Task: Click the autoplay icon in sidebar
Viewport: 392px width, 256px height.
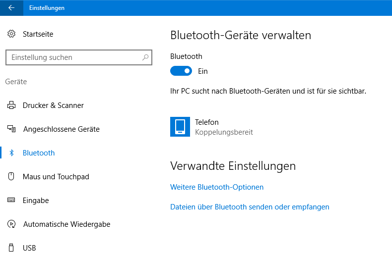Action: (x=11, y=224)
